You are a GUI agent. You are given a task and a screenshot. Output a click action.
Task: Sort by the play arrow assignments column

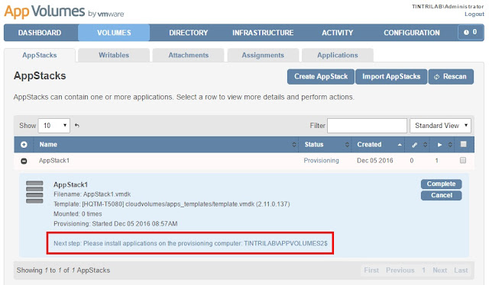click(x=440, y=144)
